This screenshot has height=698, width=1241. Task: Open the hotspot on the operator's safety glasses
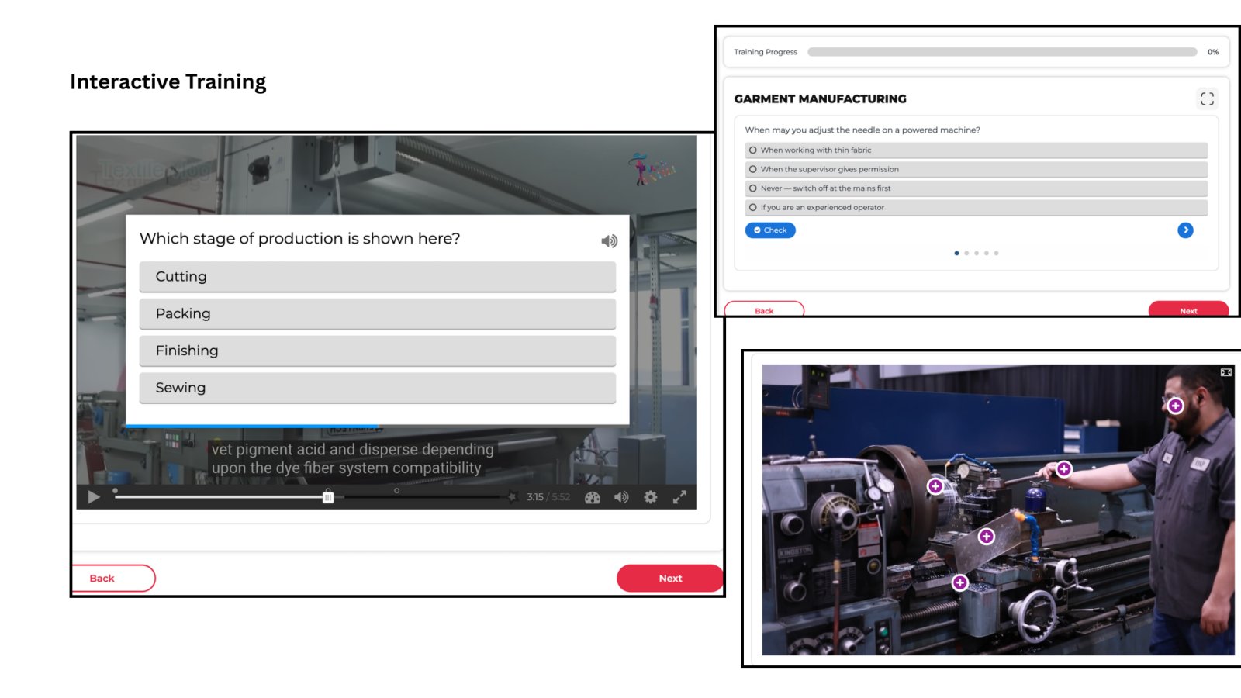pyautogui.click(x=1176, y=406)
